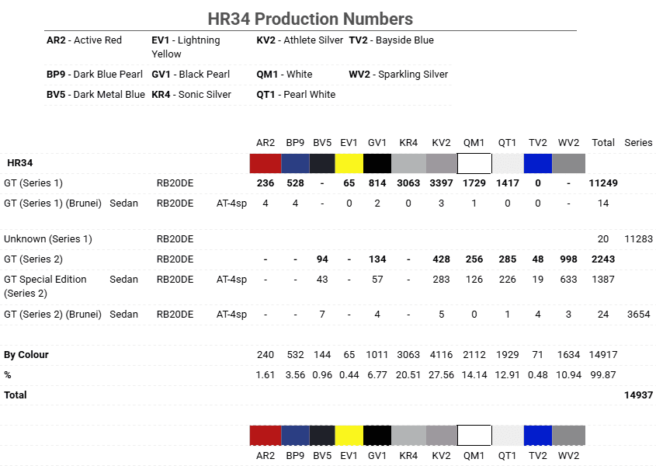Click the grand total value 14937
The height and width of the screenshot is (466, 656).
(638, 395)
